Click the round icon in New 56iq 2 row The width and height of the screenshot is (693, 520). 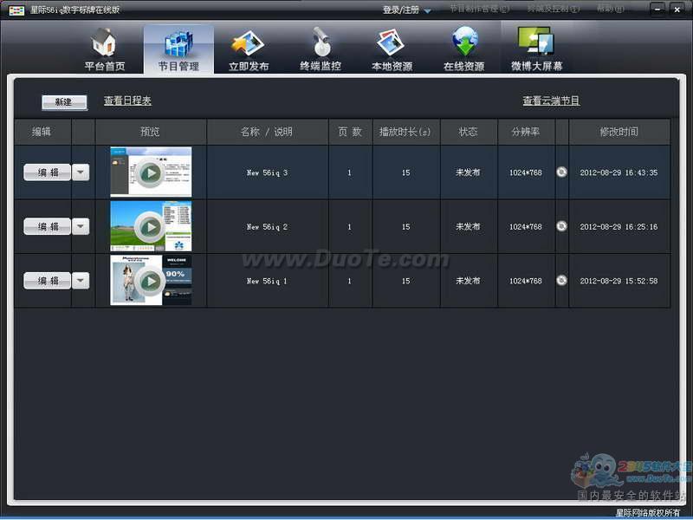pos(561,226)
